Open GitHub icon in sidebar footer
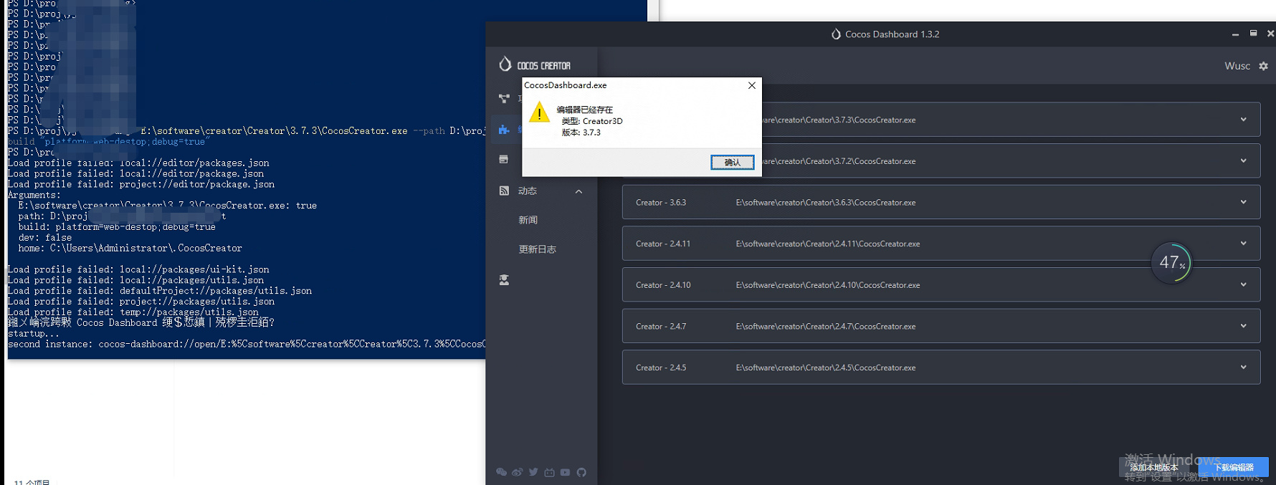Viewport: 1276px width, 485px height. tap(581, 472)
